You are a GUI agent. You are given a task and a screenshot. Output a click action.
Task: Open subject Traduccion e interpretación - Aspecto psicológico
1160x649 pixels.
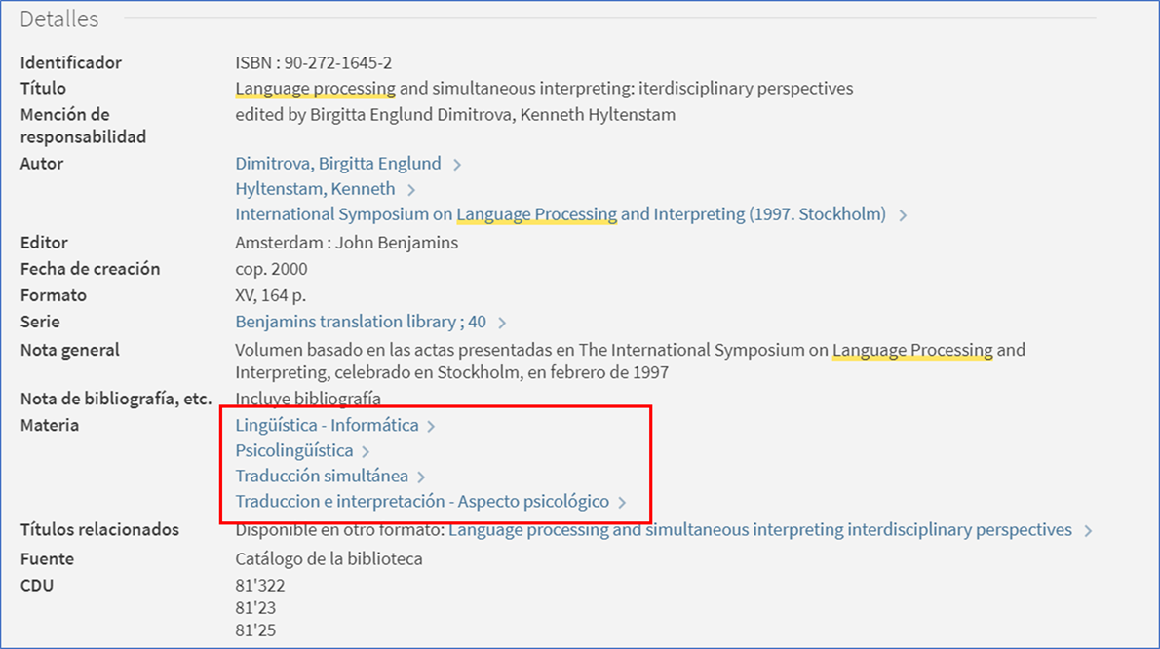(x=421, y=502)
